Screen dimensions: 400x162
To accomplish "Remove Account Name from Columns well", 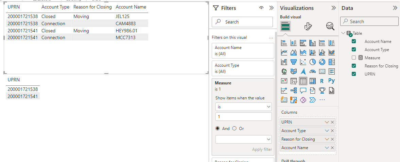I will click(332, 147).
